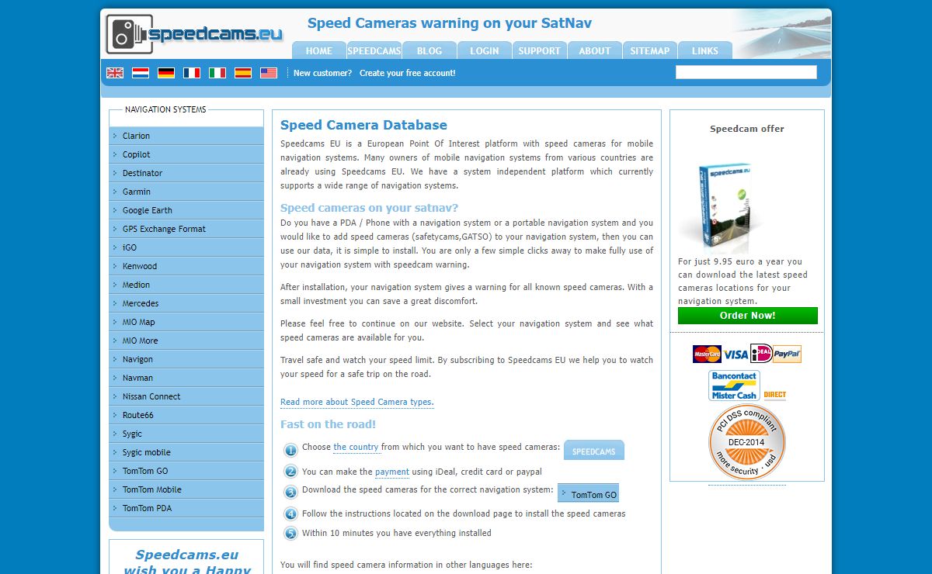Go to the ABOUT tab
The image size is (932, 574).
coord(595,50)
